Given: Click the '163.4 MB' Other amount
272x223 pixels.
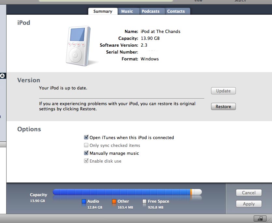Looking at the screenshot, I should click(x=125, y=207).
